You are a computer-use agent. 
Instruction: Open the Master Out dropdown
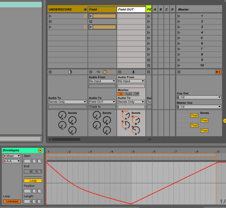(199, 107)
